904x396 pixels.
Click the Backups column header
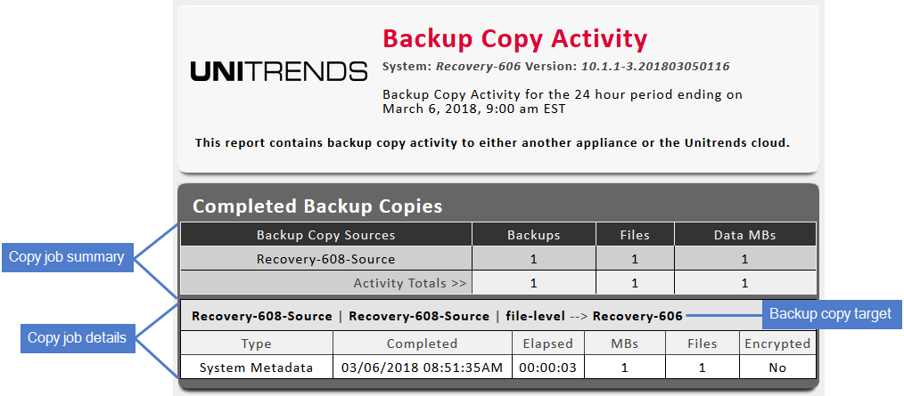click(534, 235)
